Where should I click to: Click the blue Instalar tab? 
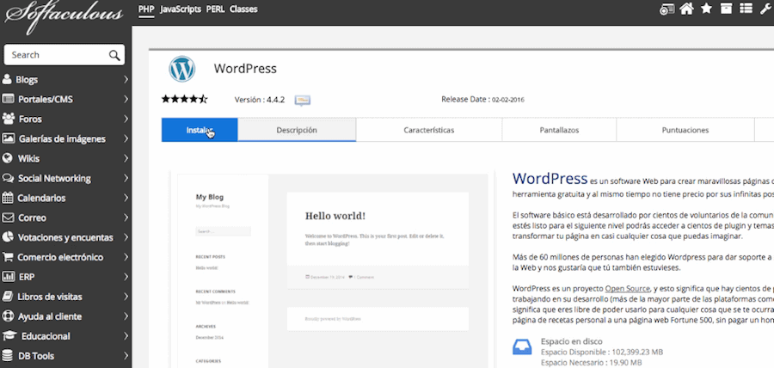coord(200,130)
